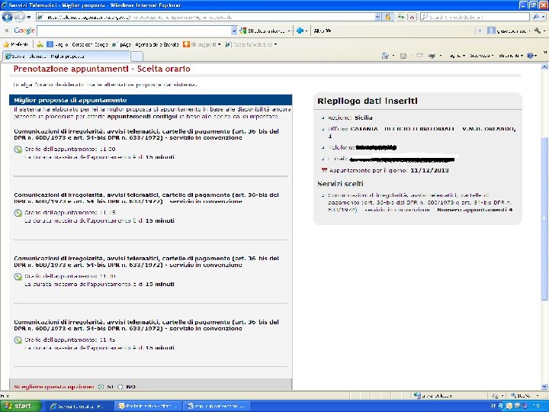This screenshot has height=412, width=549.
Task: Click the Read mail envelope icon
Action: pos(420,56)
